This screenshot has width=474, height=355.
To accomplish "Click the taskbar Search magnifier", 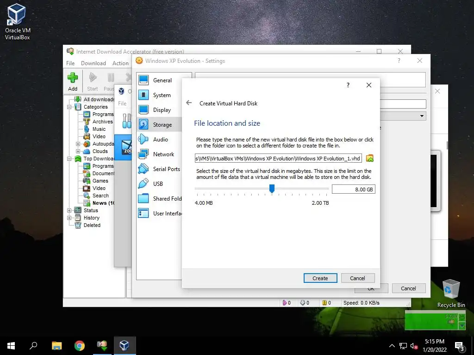I will click(33, 346).
